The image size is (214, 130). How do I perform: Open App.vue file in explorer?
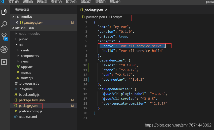coord(26,67)
